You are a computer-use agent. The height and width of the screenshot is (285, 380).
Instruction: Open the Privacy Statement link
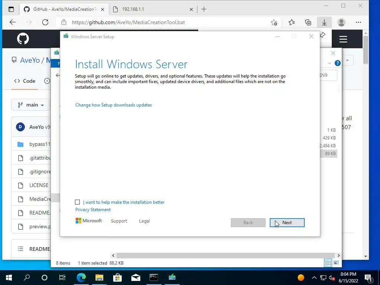(93, 210)
